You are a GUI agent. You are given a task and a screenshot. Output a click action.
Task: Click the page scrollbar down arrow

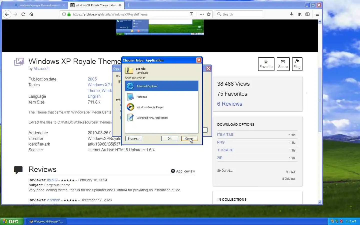click(320, 202)
